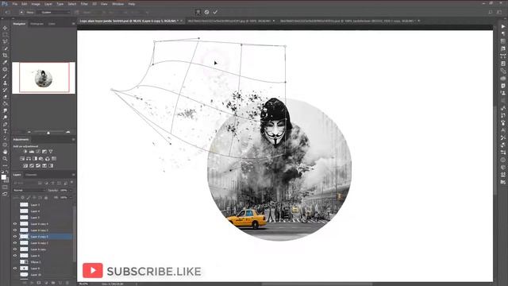
Task: Open the Fill value dropdown arrow
Action: tap(71, 197)
